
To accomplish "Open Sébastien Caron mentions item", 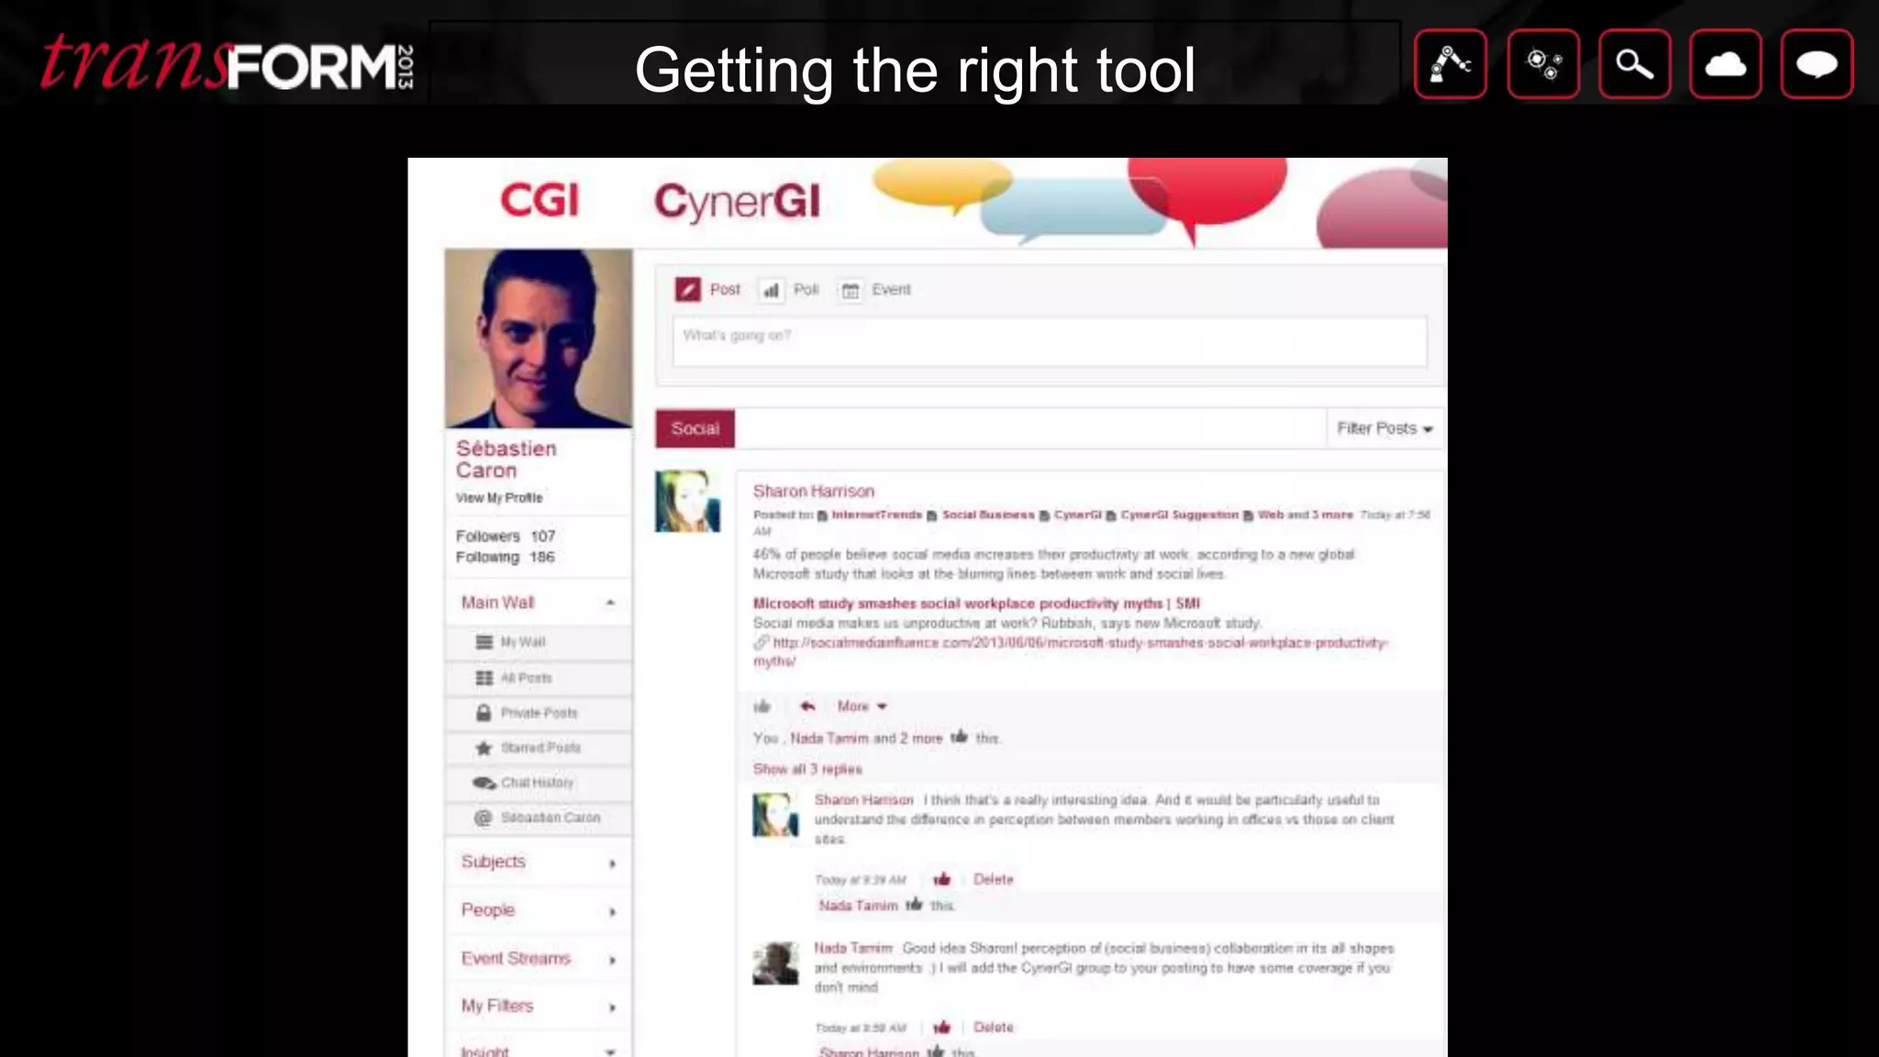I will click(539, 818).
